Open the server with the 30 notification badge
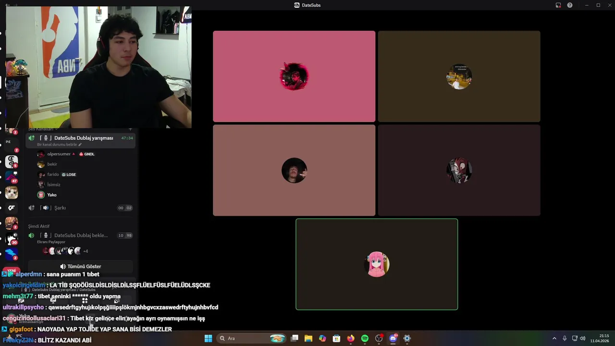The height and width of the screenshot is (346, 615). point(12,238)
